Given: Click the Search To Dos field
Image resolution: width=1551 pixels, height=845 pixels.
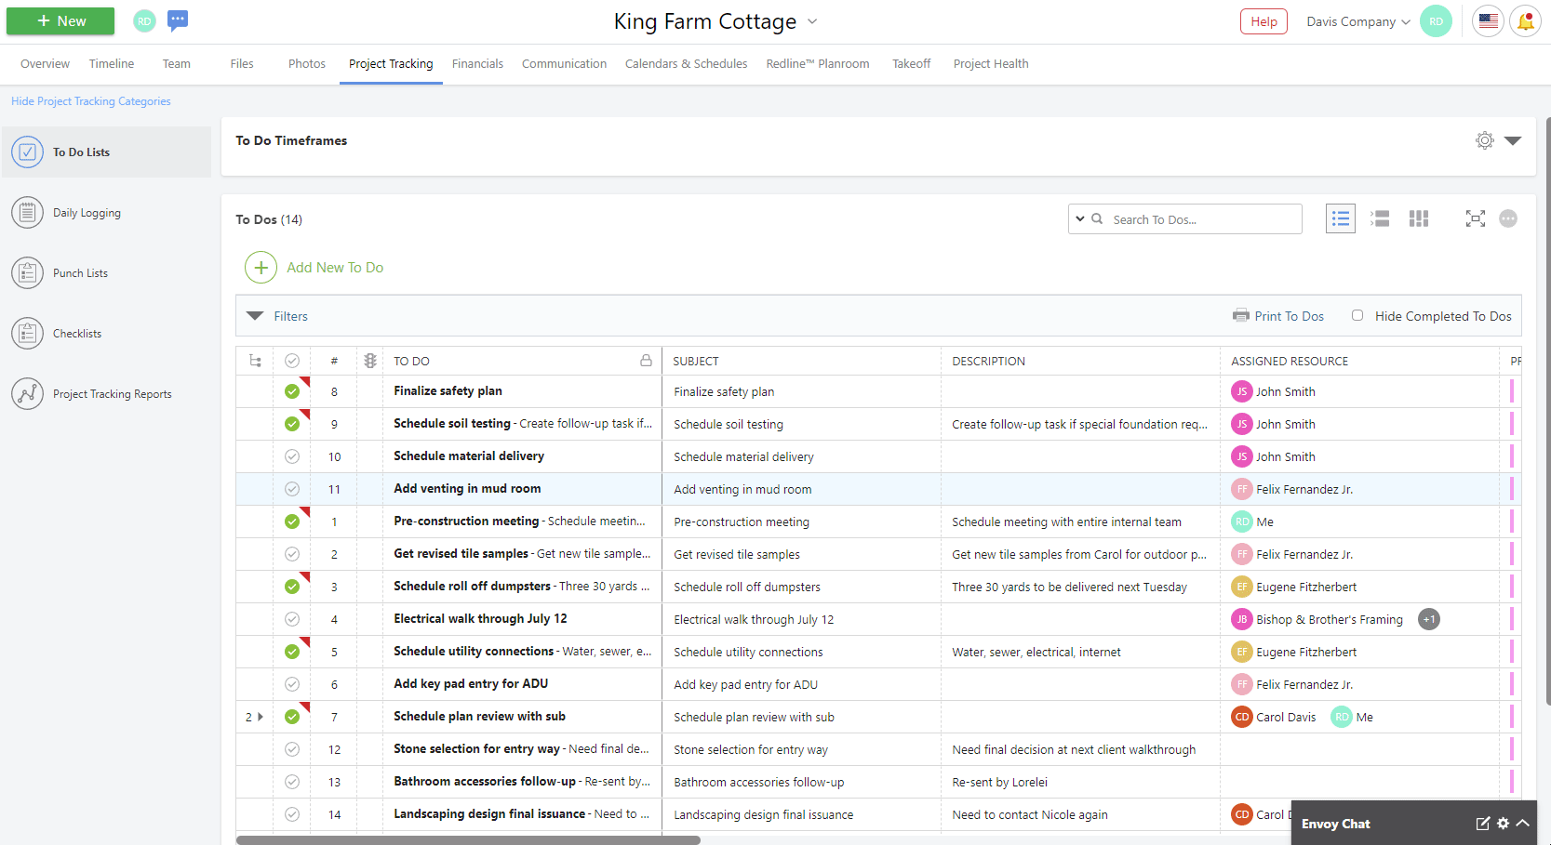Looking at the screenshot, I should point(1200,219).
